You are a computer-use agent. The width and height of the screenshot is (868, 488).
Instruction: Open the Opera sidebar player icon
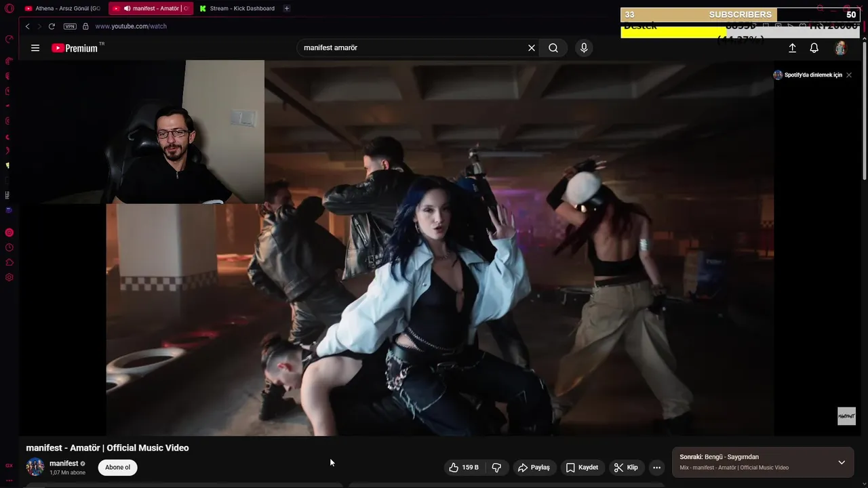click(9, 232)
